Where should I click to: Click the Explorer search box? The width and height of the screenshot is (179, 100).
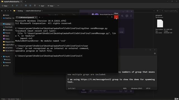(169, 11)
